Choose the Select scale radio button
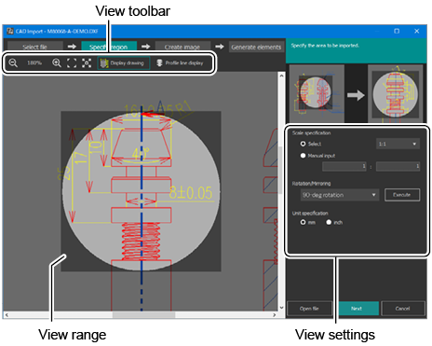The image size is (432, 346). click(303, 144)
